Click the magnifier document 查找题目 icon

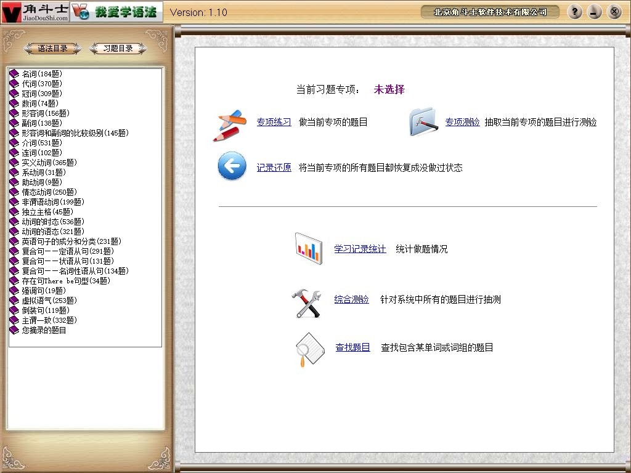(308, 347)
